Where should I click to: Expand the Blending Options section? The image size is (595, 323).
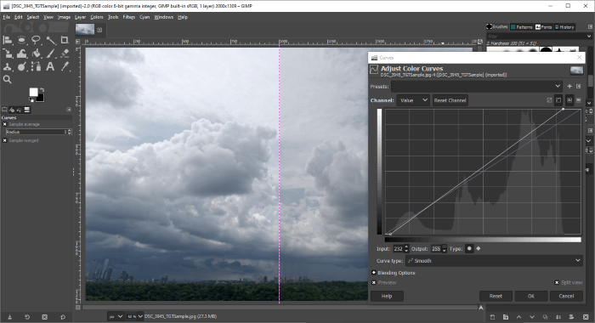coord(374,273)
